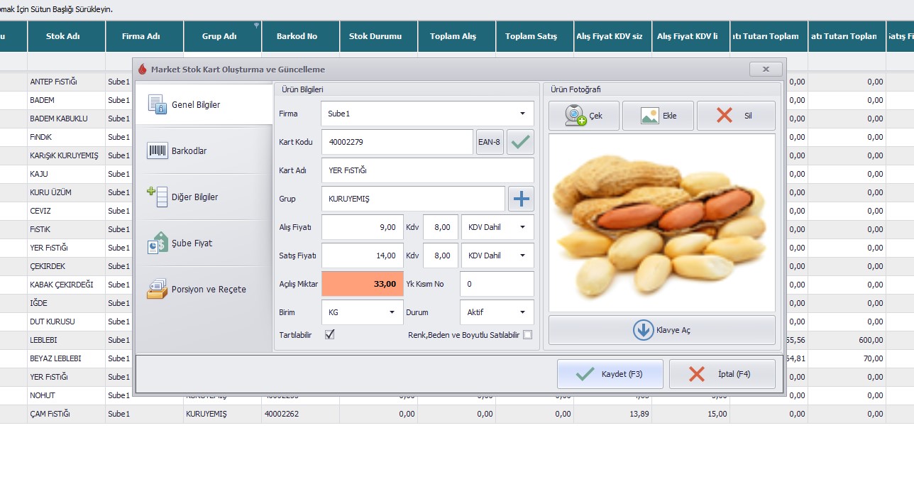914x489 pixels.
Task: Delete product photo with Sil button
Action: click(x=736, y=116)
